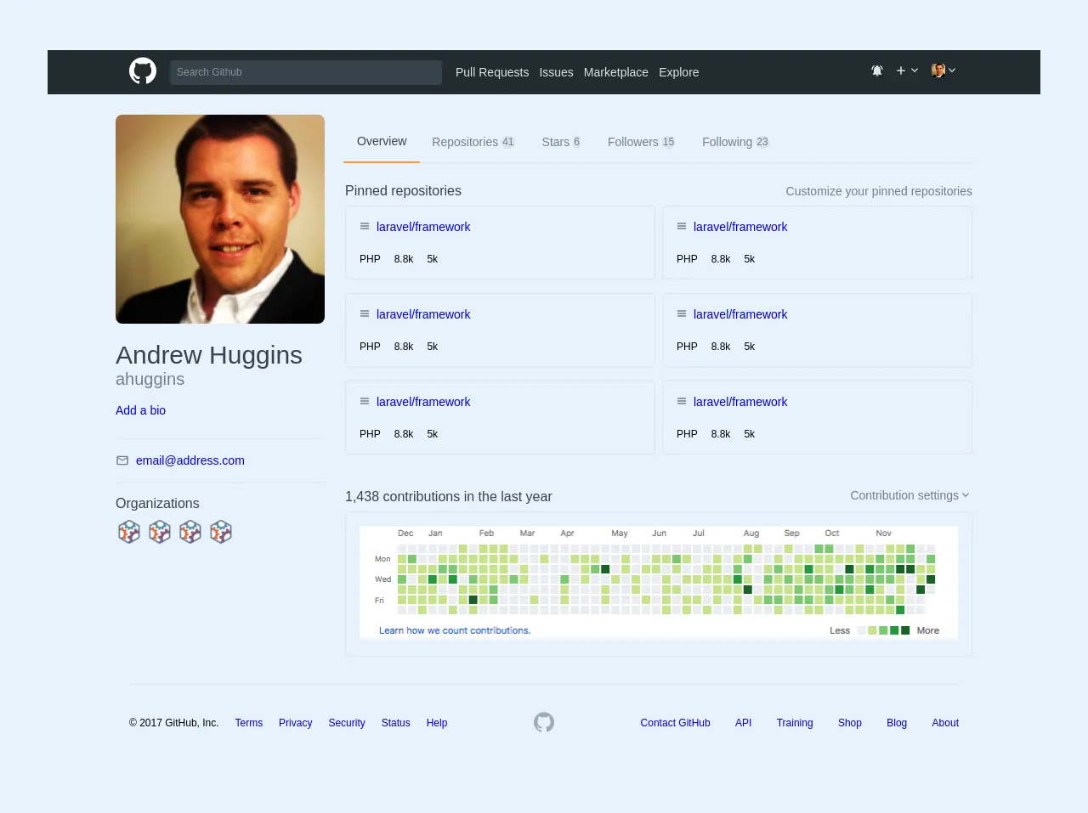The width and height of the screenshot is (1088, 813).
Task: Switch to the Repositories tab
Action: coord(473,142)
